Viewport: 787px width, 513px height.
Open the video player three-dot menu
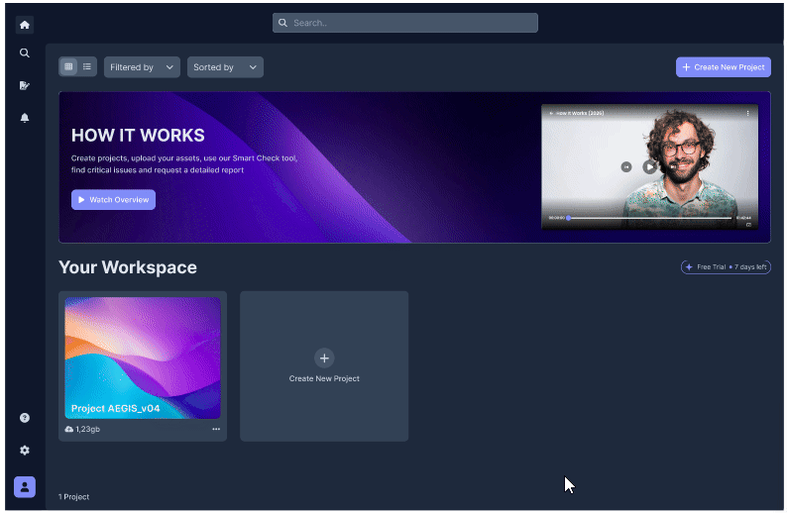click(747, 113)
